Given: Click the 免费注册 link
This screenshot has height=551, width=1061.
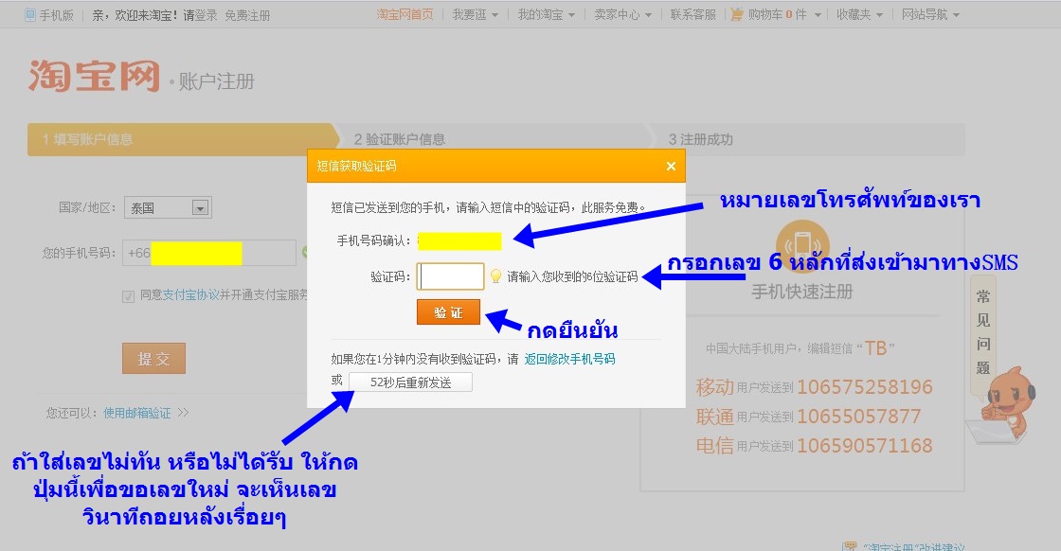Looking at the screenshot, I should (247, 15).
